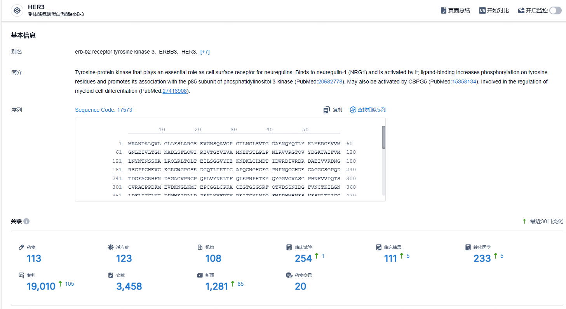Open PubMed link 27416908
Screen dimensions: 566x309
click(x=175, y=91)
